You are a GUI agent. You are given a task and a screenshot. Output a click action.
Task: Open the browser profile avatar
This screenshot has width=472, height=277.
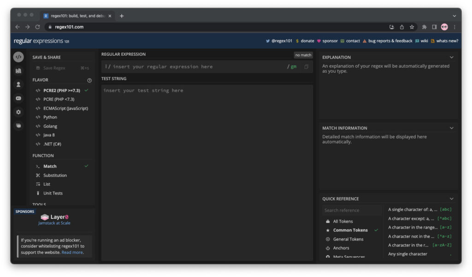[x=444, y=27]
